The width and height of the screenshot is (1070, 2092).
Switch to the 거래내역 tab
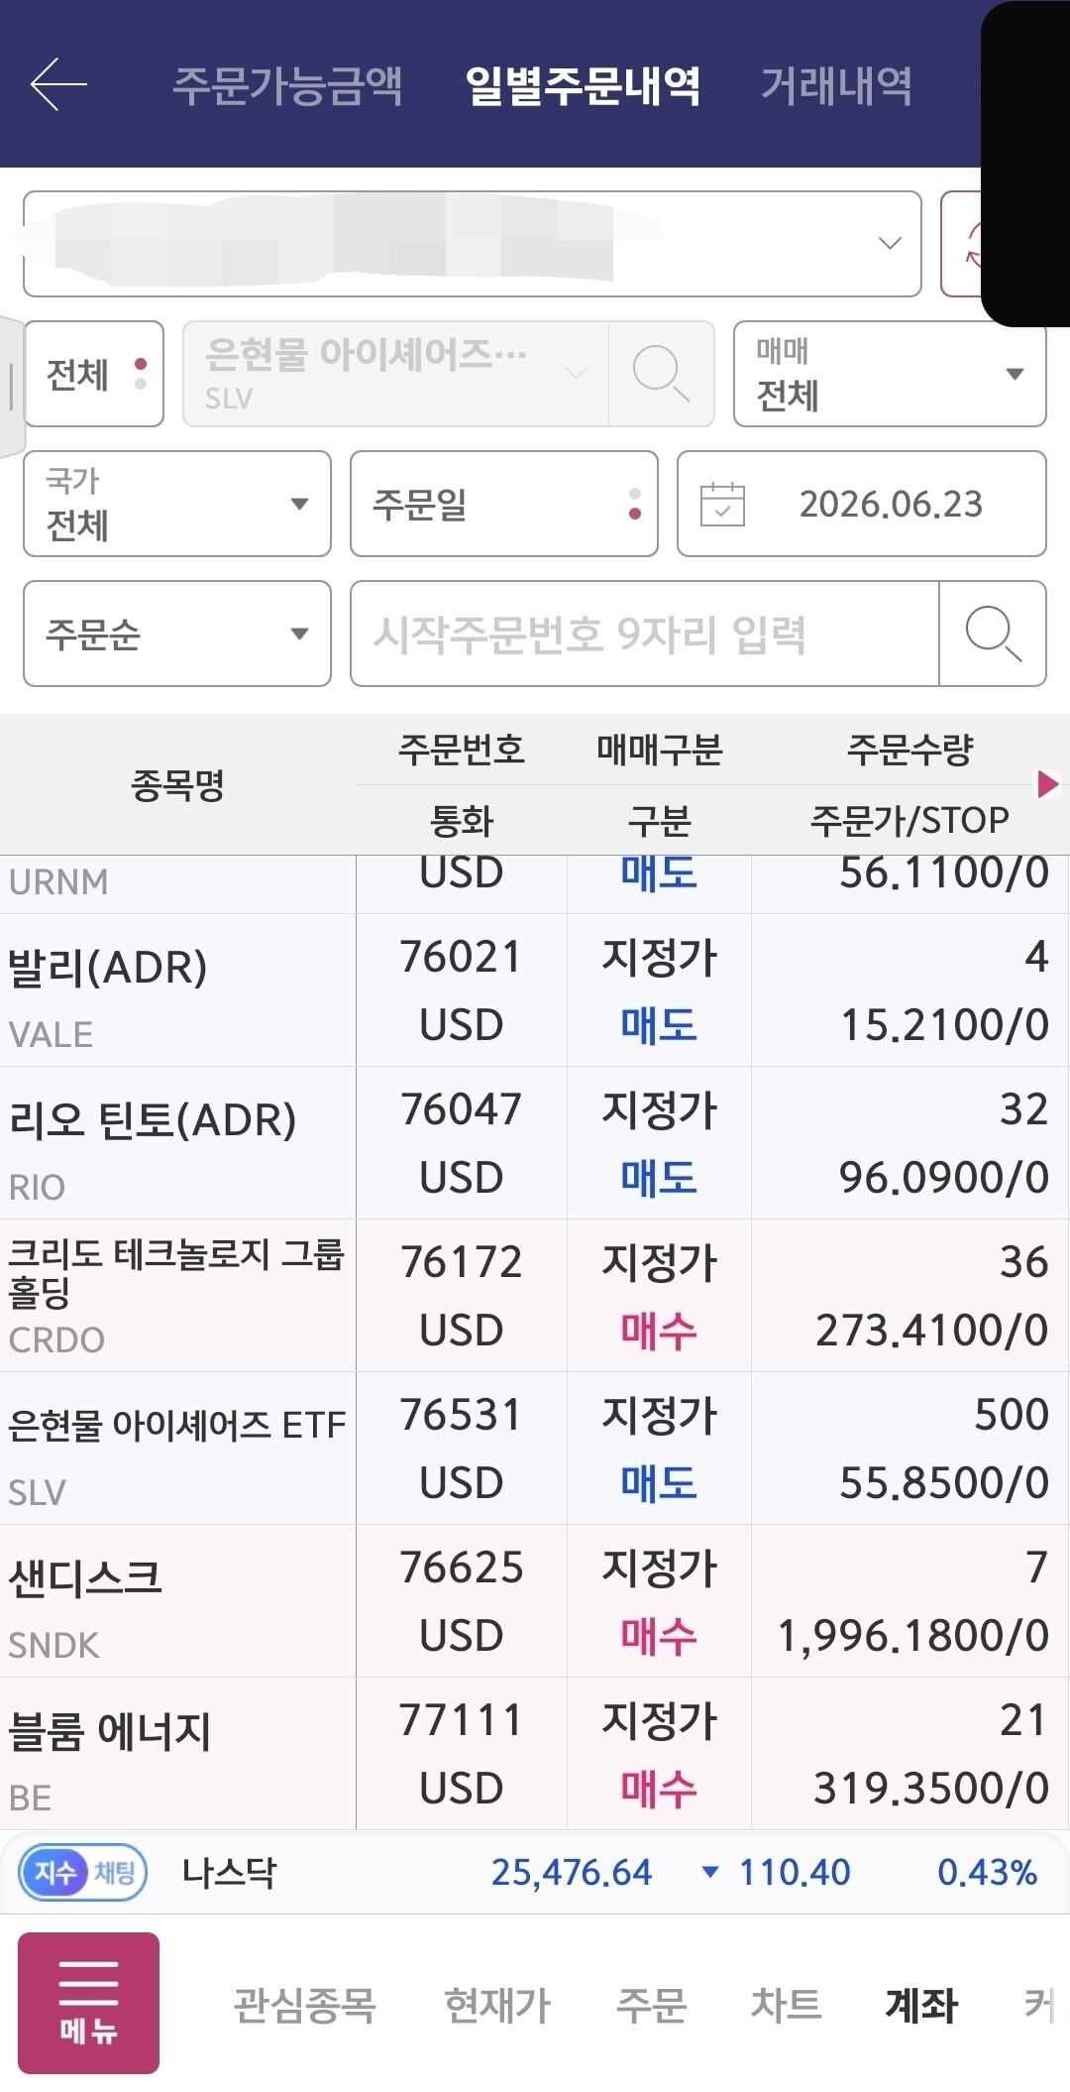pos(836,85)
